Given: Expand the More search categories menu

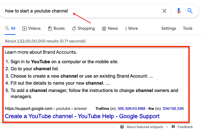Looking at the screenshot, I should click(x=131, y=28).
